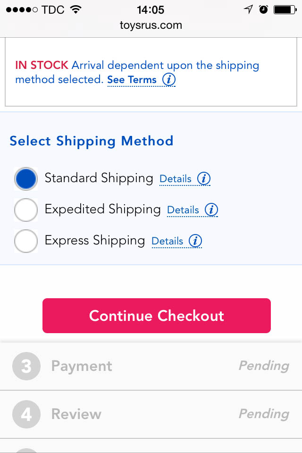The width and height of the screenshot is (302, 453).
Task: Select the Express Shipping radio button
Action: (26, 242)
